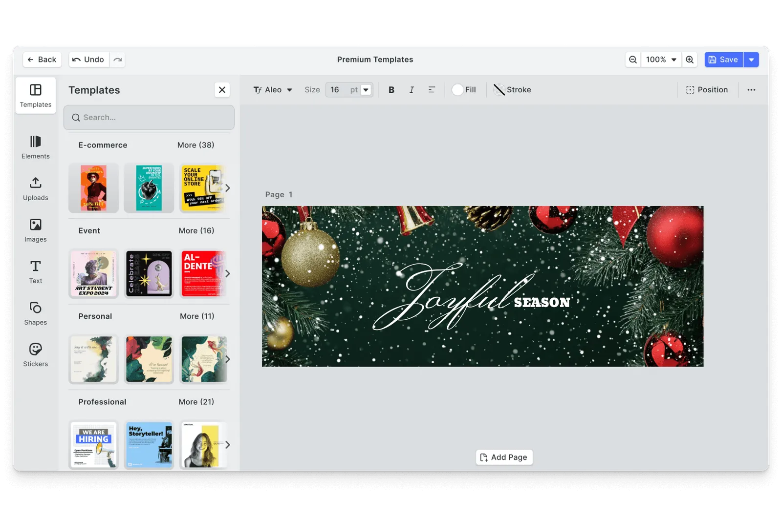Open the Stroke color setting
Image resolution: width=782 pixels, height=517 pixels.
tap(512, 90)
